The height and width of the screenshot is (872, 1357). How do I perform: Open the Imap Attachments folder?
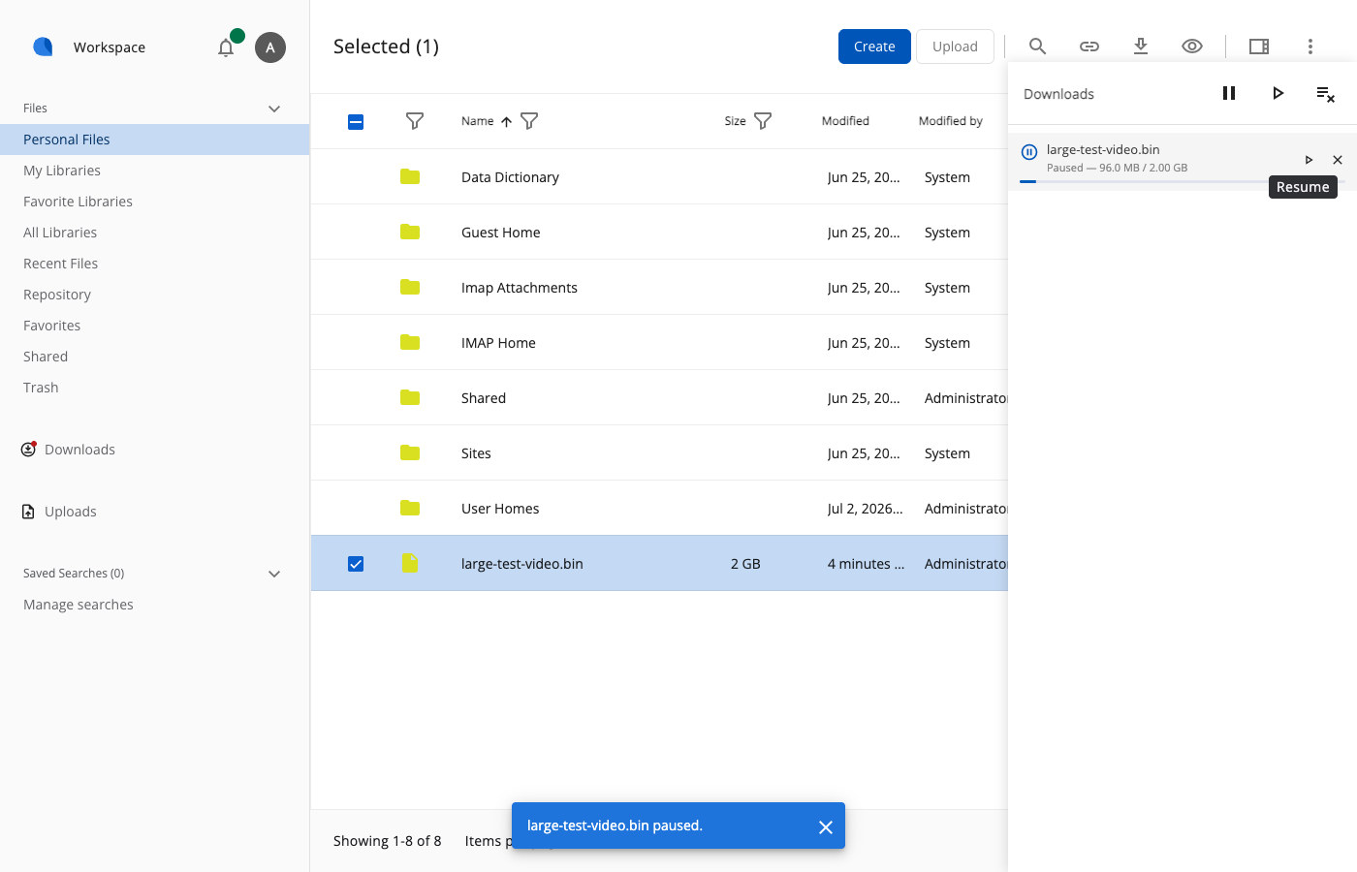519,288
